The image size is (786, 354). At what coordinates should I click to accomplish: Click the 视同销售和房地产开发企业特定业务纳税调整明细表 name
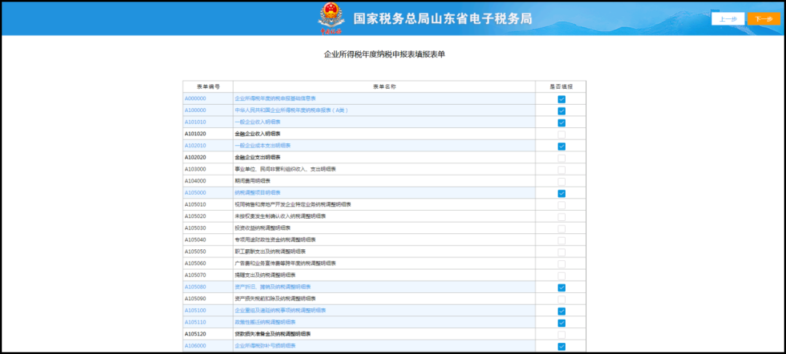click(x=293, y=204)
